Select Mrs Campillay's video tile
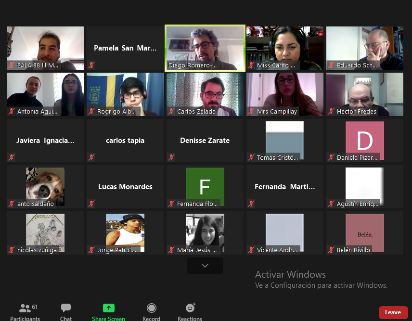The width and height of the screenshot is (412, 321). (285, 93)
